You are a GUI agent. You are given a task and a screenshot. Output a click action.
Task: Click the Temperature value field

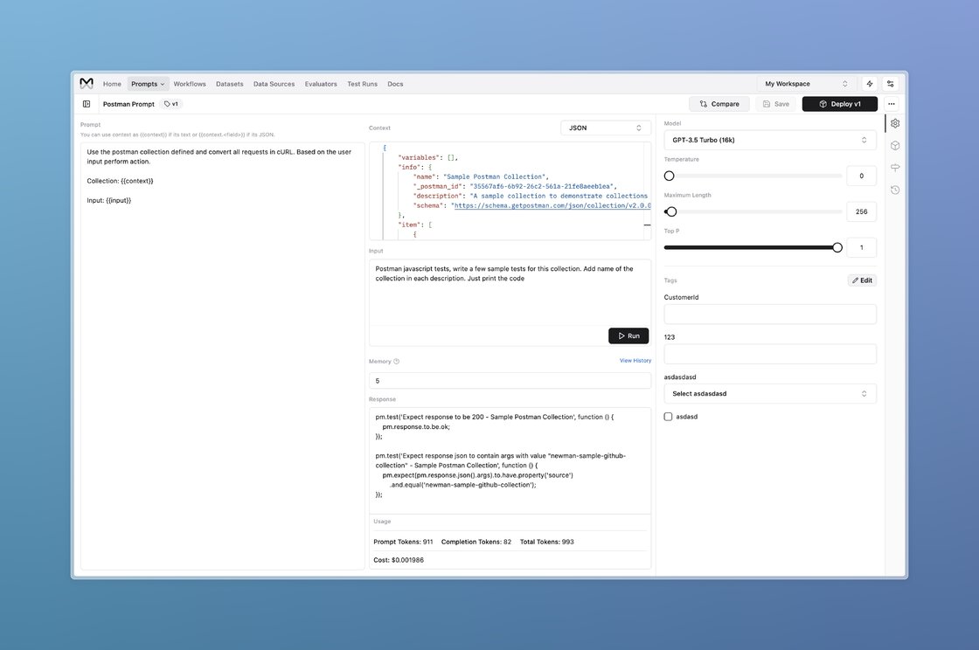[x=862, y=176]
